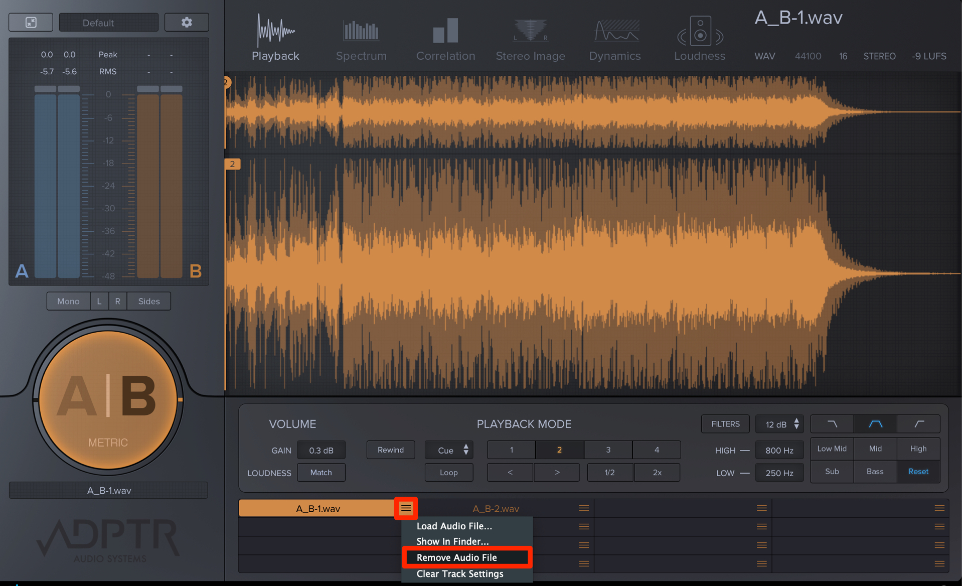This screenshot has height=586, width=962.
Task: Click the A_B-1.wav name field under knob
Action: pyautogui.click(x=108, y=490)
